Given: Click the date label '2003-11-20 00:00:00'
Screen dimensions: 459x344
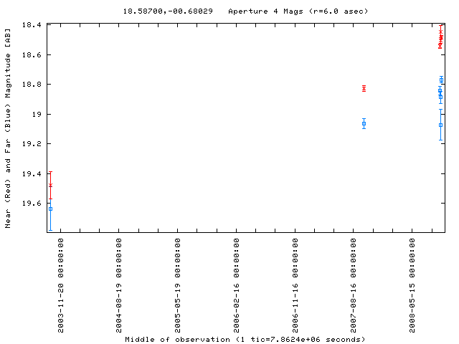Looking at the screenshot, I should pos(60,285).
